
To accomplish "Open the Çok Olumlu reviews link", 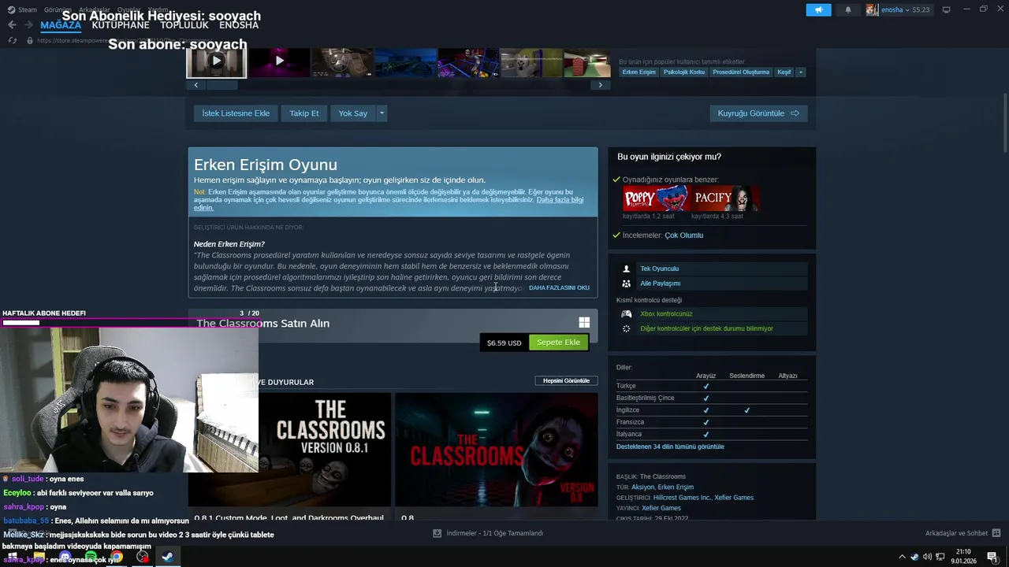I will 683,235.
